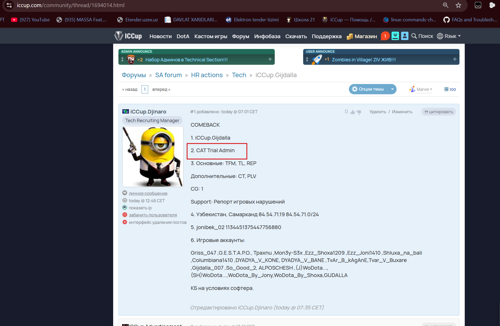Click the browser address bar URL
Screen dimensions: 500x326
point(71,5)
